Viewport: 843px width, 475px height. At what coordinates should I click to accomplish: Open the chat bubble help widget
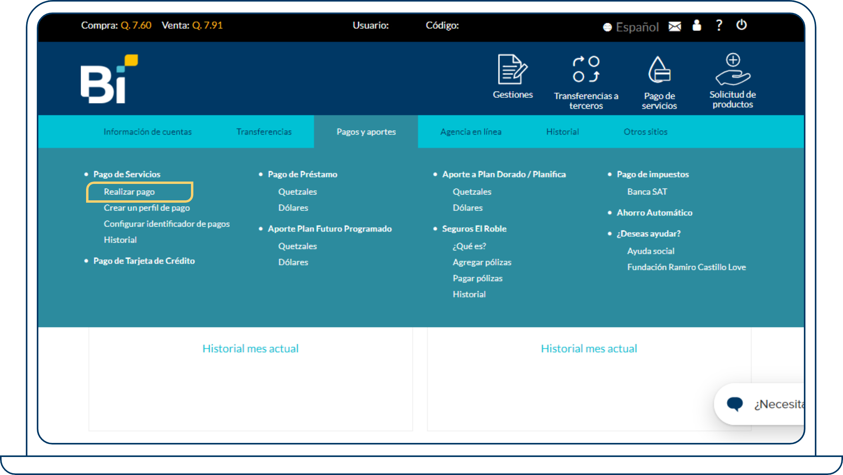(x=735, y=404)
